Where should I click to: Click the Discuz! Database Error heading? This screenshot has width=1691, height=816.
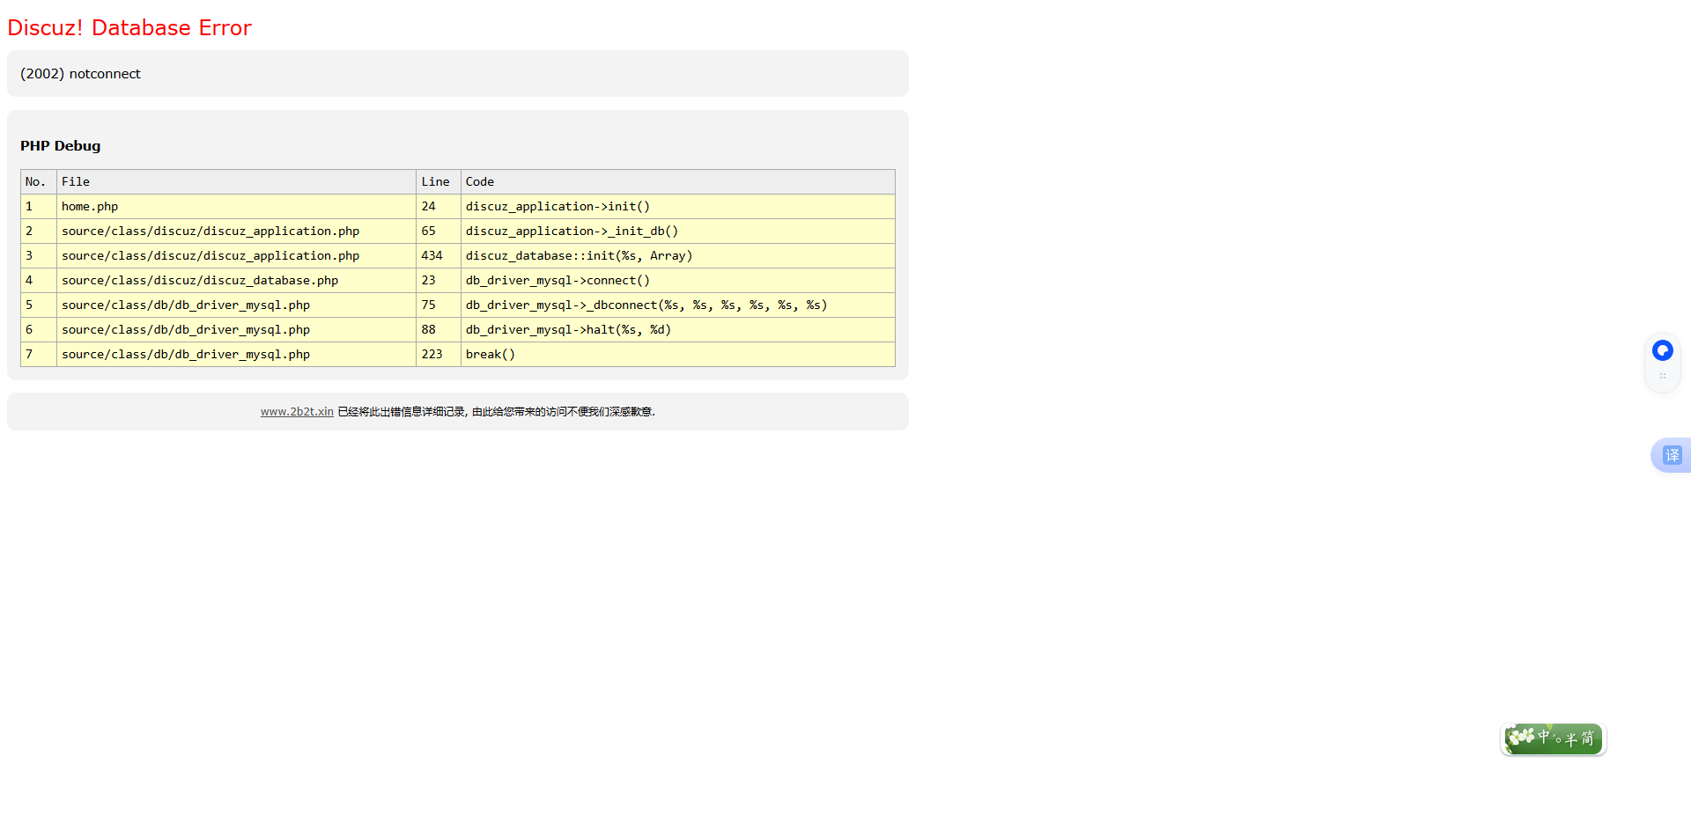coord(129,28)
